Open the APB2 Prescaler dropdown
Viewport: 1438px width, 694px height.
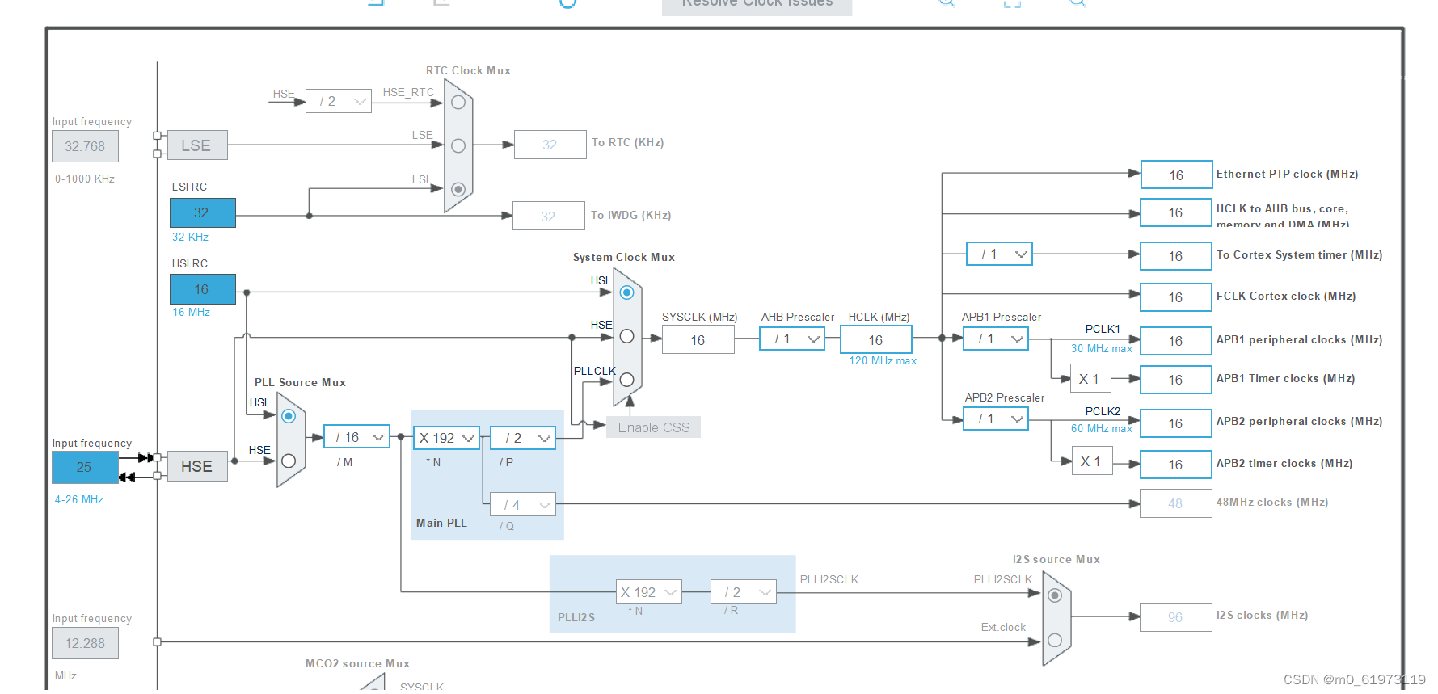click(996, 419)
